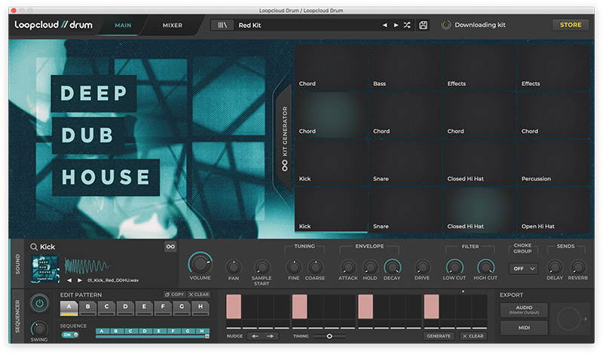Click the kick sample waveform display
The image size is (603, 354).
(88, 266)
